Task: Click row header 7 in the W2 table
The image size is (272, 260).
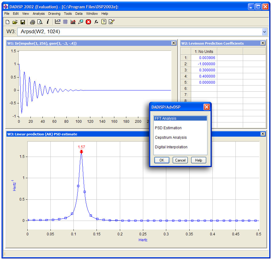Action: click(x=186, y=95)
